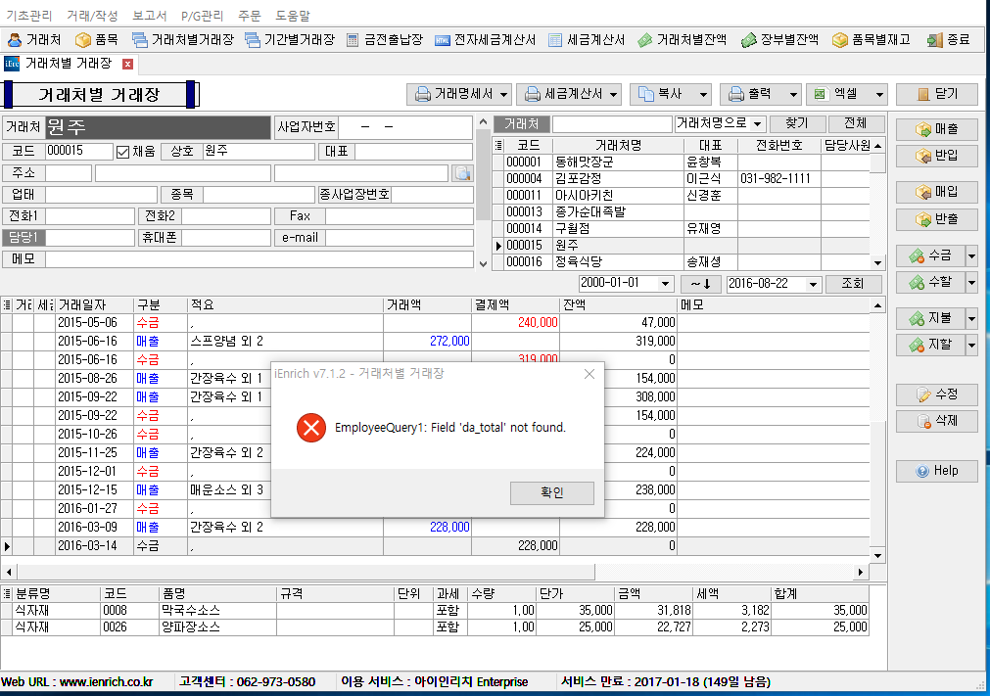Image resolution: width=990 pixels, height=696 pixels.
Task: Close the 거래처별 거래장 tab
Action: [127, 64]
